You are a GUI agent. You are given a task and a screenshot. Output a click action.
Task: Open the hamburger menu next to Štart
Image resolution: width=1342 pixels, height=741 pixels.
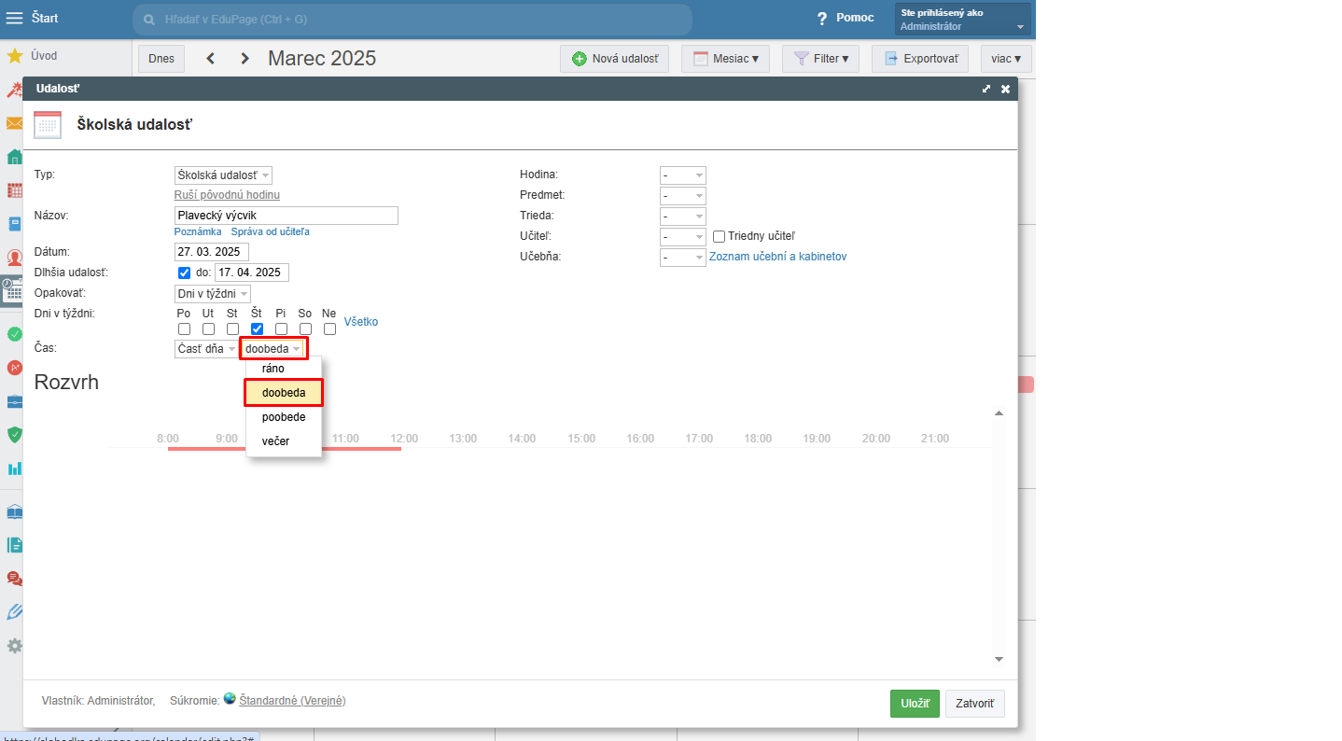(15, 18)
